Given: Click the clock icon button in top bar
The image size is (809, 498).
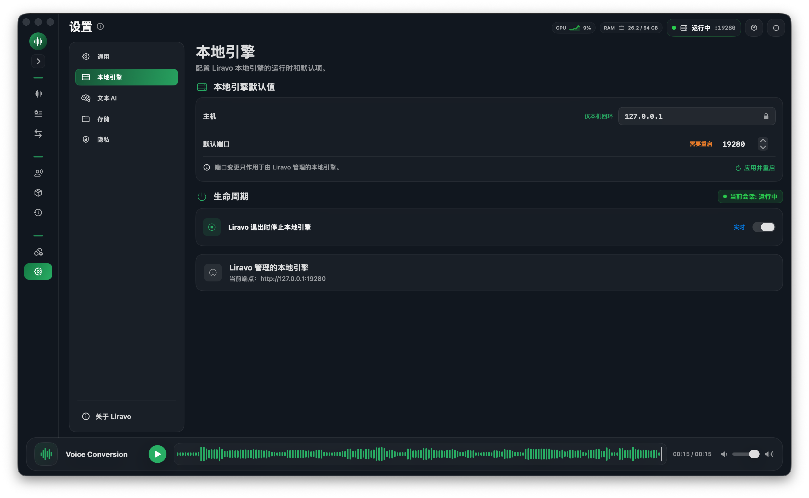Looking at the screenshot, I should tap(776, 28).
